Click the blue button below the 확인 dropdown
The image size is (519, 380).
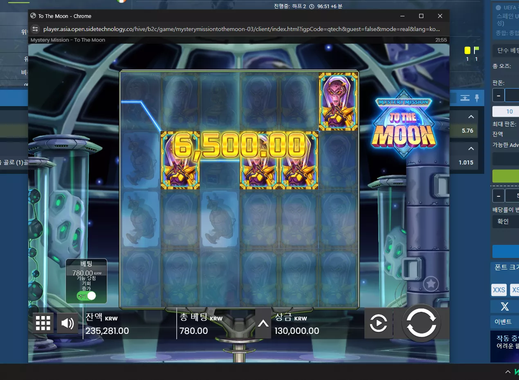[506, 251]
